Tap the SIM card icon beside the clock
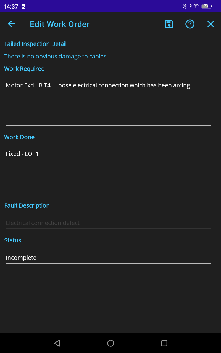The width and height of the screenshot is (221, 353). pyautogui.click(x=23, y=6)
